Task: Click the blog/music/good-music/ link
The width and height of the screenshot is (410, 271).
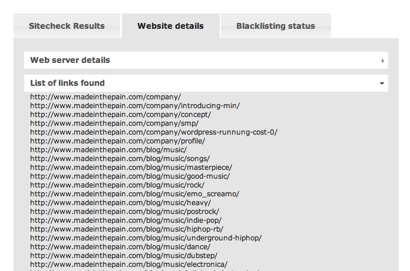Action: 130,176
